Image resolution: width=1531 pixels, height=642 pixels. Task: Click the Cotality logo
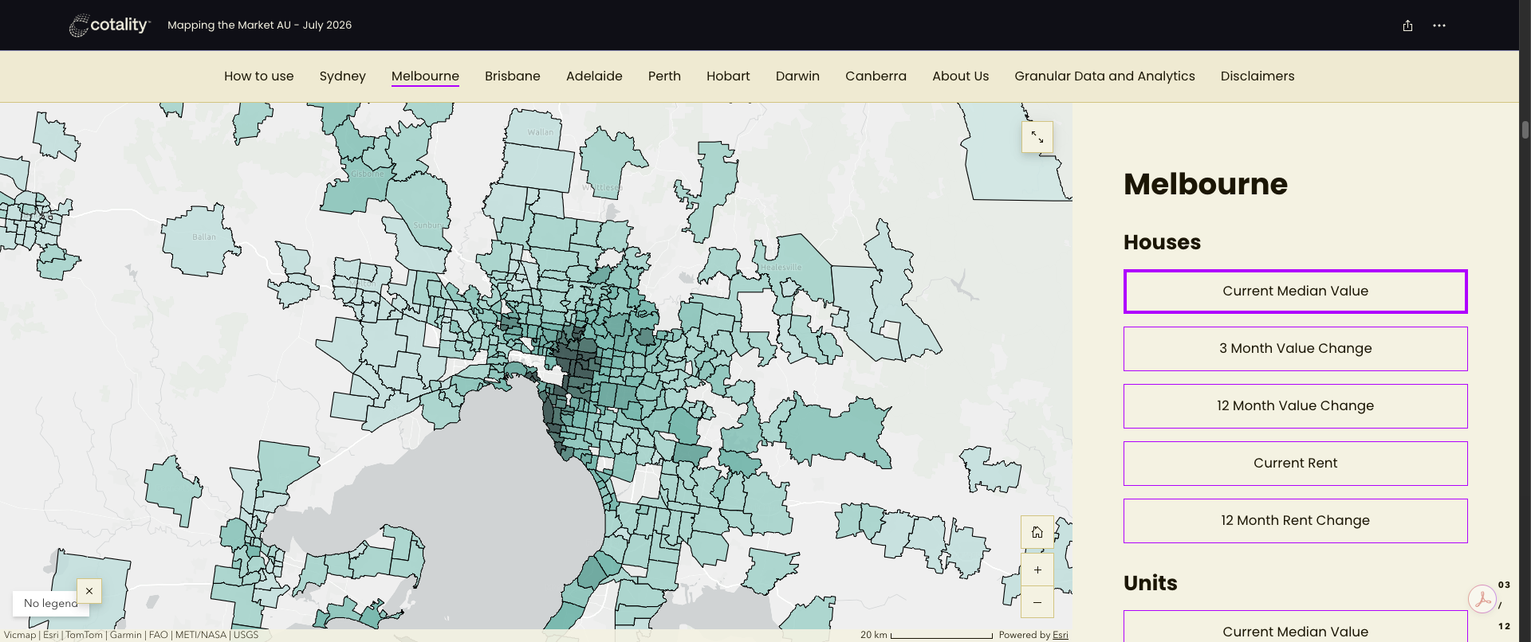coord(109,25)
